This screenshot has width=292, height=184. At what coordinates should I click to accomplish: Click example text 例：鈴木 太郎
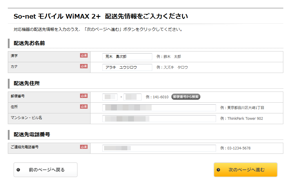point(169,57)
